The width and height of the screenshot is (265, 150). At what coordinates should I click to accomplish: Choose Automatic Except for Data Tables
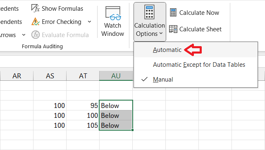click(x=196, y=65)
